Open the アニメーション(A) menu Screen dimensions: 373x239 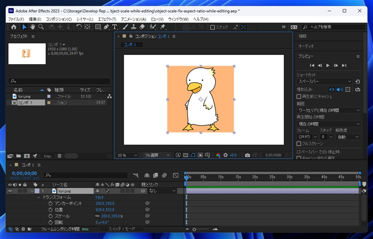pos(133,19)
